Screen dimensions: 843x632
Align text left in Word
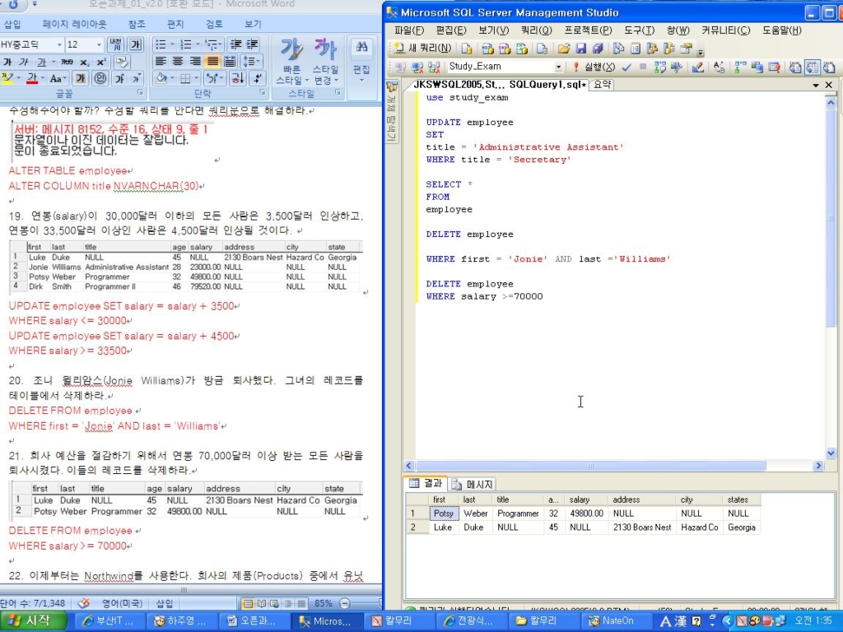tap(161, 61)
